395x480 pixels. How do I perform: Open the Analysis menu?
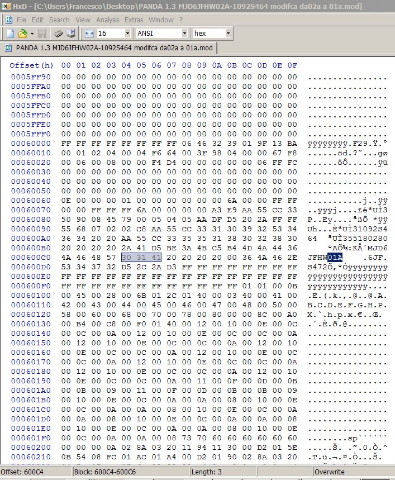pyautogui.click(x=108, y=20)
